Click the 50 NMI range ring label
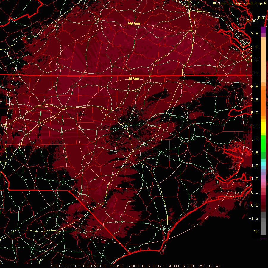 point(134,79)
